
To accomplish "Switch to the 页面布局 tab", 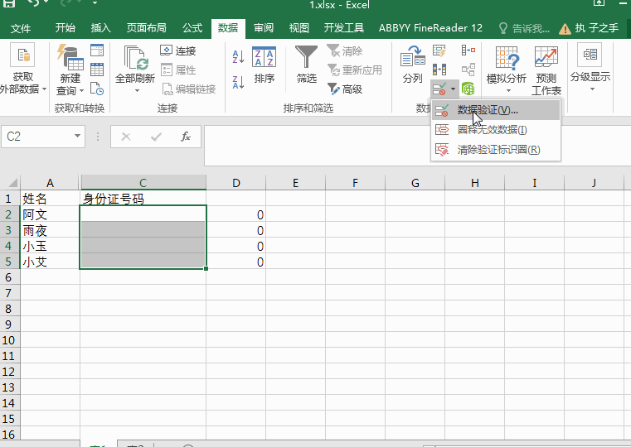I will 146,27.
